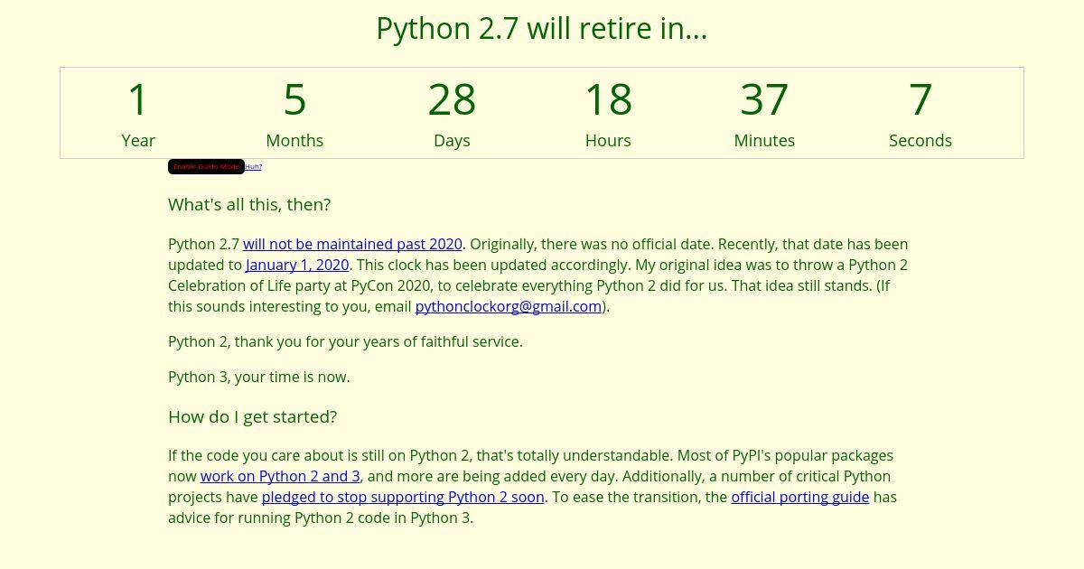
Task: Open the small "Huh?" link
Action: (x=253, y=167)
